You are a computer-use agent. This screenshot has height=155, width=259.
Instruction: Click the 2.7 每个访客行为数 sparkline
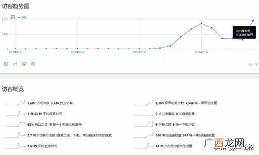pos(15,135)
